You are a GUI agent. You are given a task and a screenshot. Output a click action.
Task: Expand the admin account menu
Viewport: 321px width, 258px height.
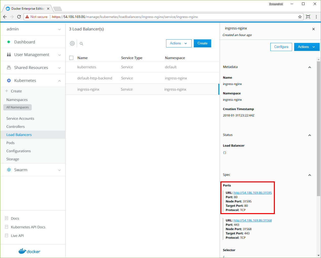(59, 29)
